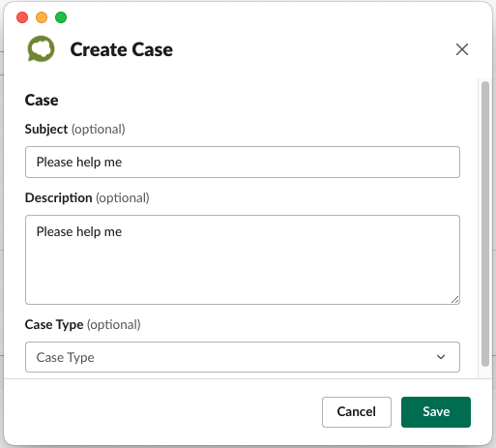Click the Case Type field label
This screenshot has width=496, height=448.
pos(54,324)
